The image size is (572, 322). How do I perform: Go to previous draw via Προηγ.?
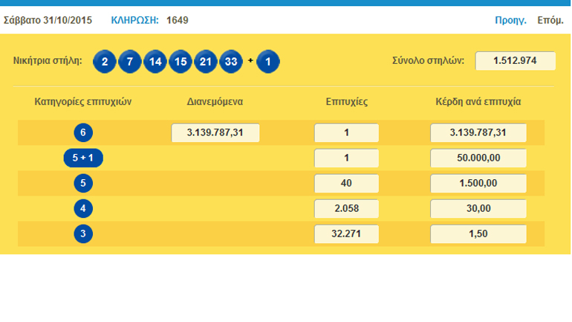tap(510, 20)
